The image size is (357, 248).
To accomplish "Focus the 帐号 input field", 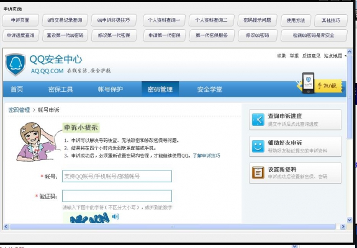I will (x=117, y=176).
